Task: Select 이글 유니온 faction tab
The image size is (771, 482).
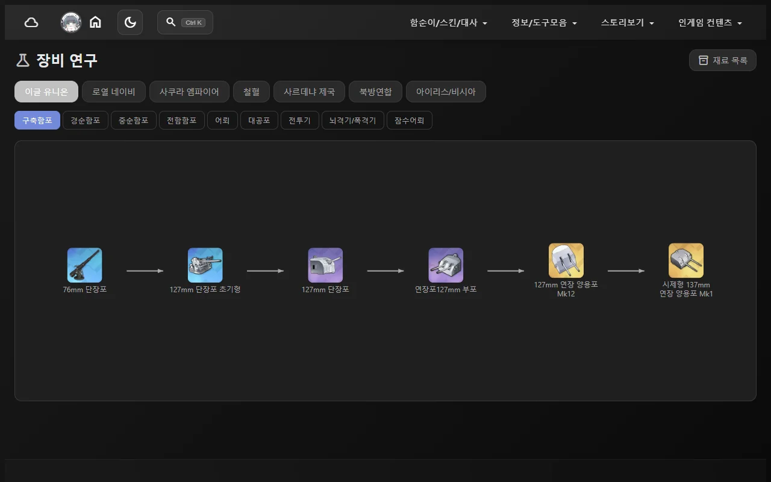Action: 46,92
